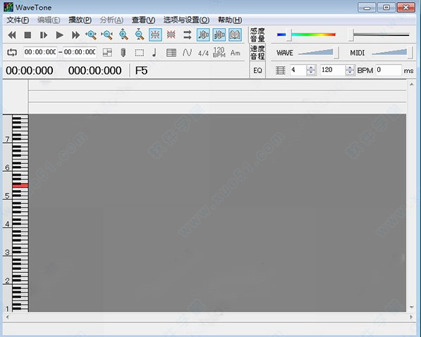Screen dimensions: 421x337
Task: Select the EQ tab
Action: (x=257, y=70)
